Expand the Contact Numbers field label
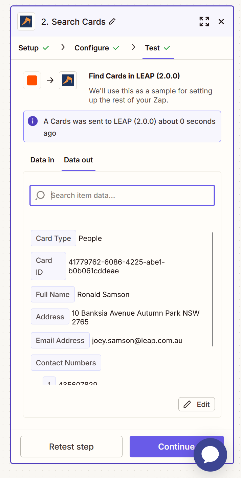 [66, 363]
